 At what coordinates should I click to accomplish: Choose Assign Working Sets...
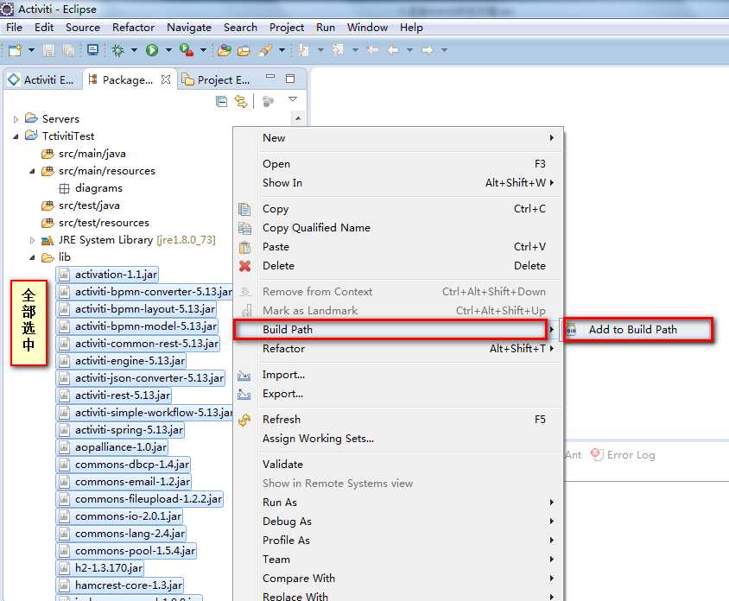point(397,439)
